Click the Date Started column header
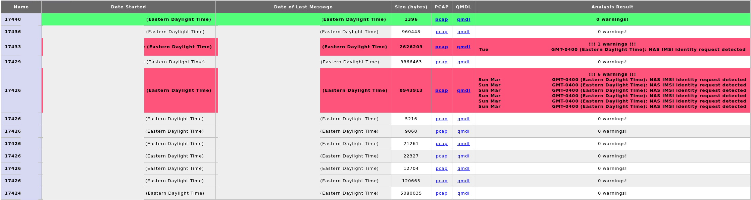Screen dimensions: 751x200 (128, 7)
